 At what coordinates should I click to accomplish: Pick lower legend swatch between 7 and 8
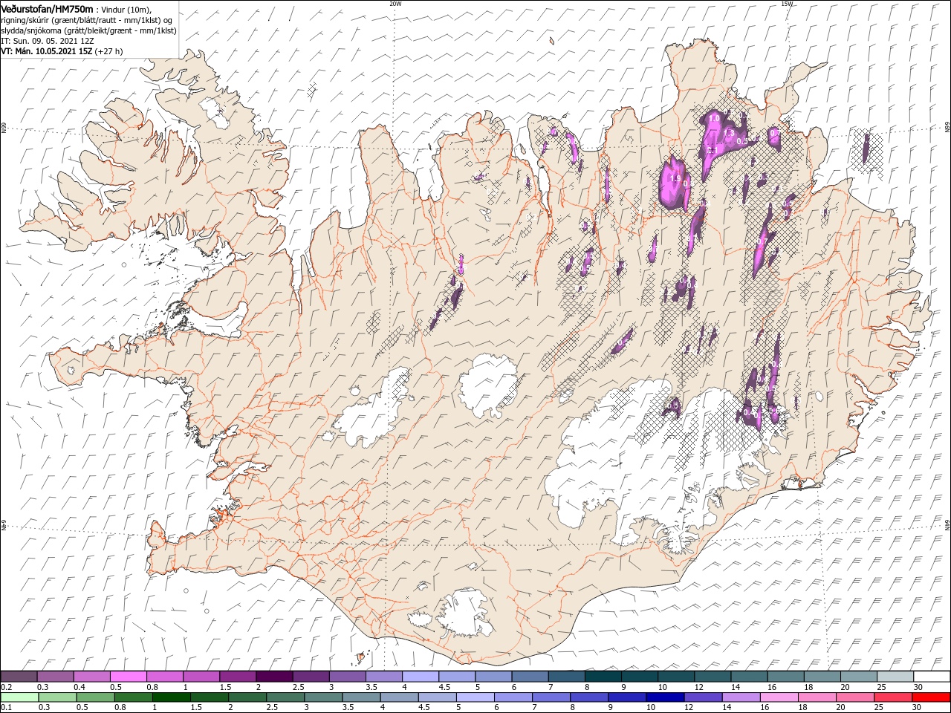(552, 697)
